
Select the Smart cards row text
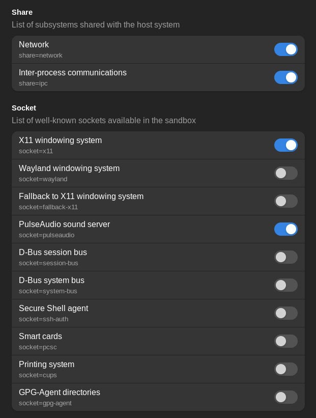(40, 337)
